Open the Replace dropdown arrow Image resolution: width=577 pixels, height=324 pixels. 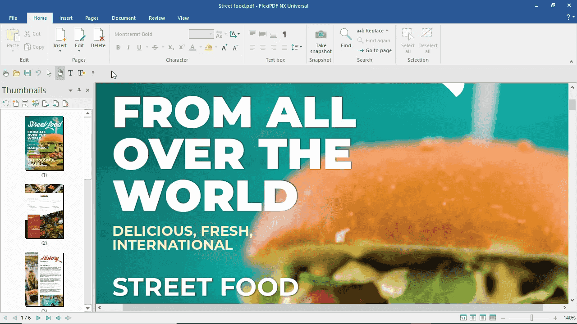387,31
